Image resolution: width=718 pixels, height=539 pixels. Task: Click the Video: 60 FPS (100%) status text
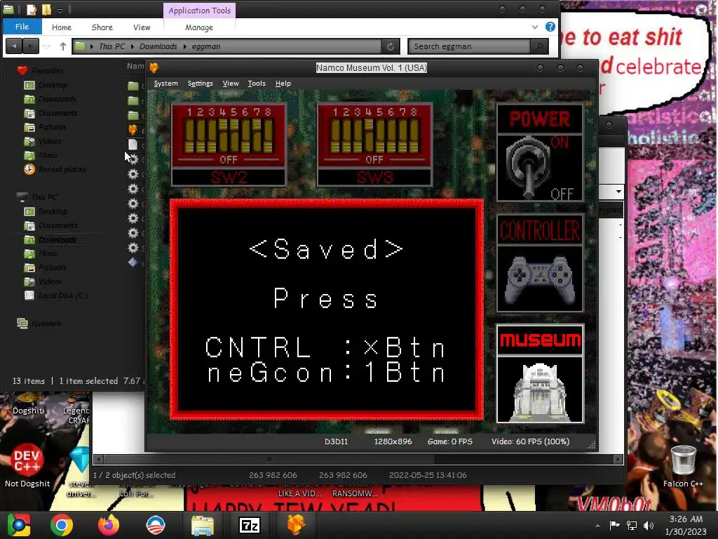[530, 441]
